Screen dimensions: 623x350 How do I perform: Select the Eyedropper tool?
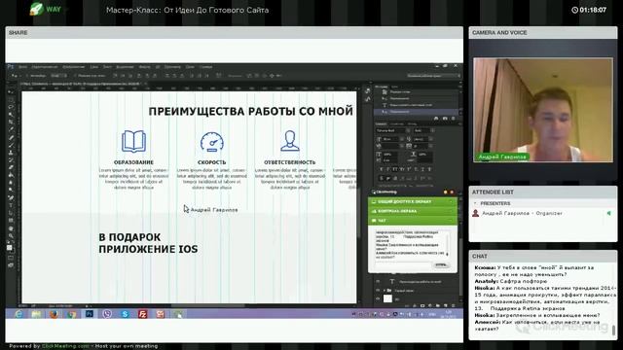click(11, 129)
